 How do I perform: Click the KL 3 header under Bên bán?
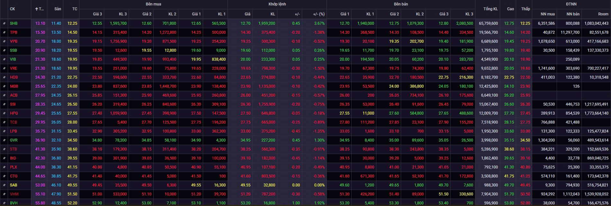[x=469, y=14]
